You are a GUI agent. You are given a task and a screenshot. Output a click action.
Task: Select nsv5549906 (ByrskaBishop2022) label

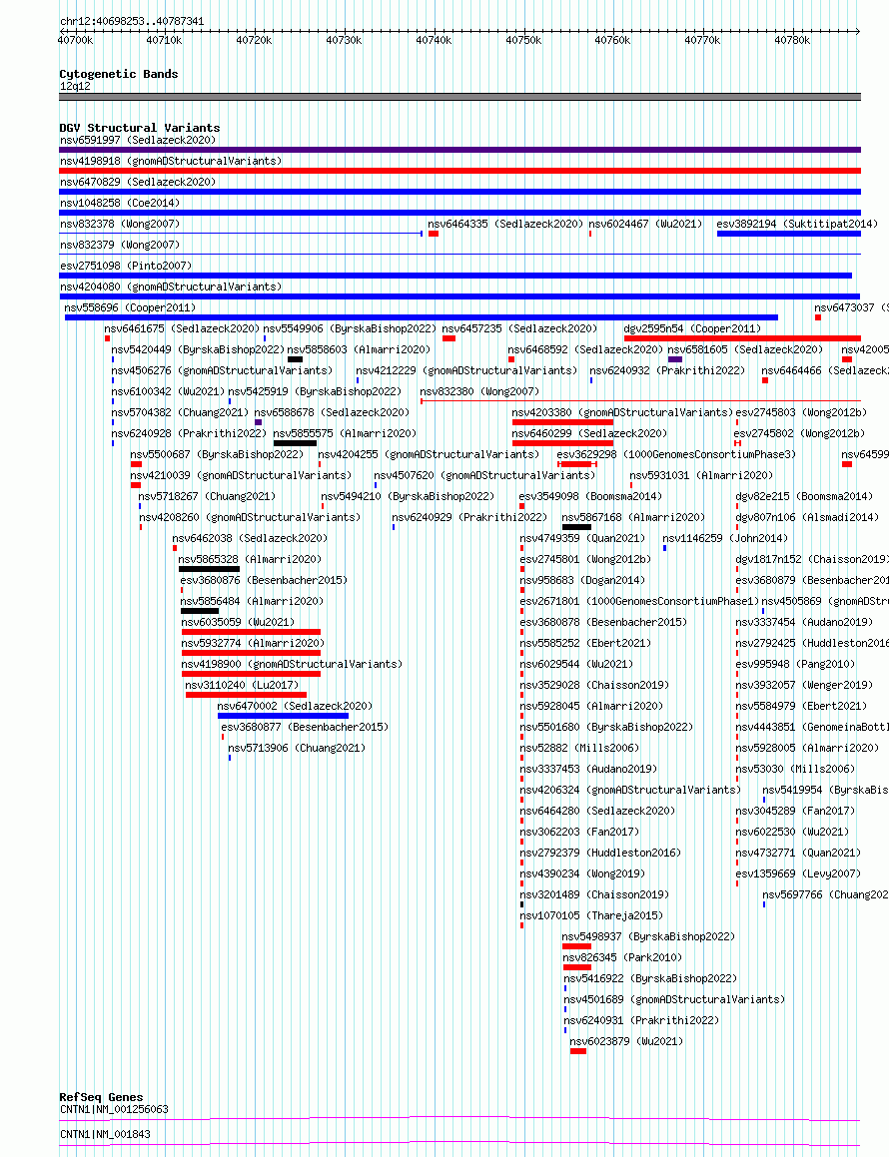[x=350, y=328]
